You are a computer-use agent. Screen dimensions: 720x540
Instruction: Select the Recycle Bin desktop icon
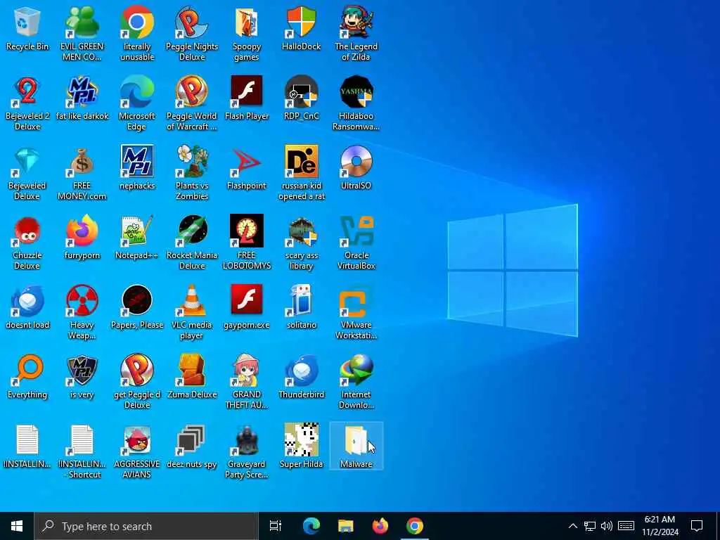pos(27,30)
